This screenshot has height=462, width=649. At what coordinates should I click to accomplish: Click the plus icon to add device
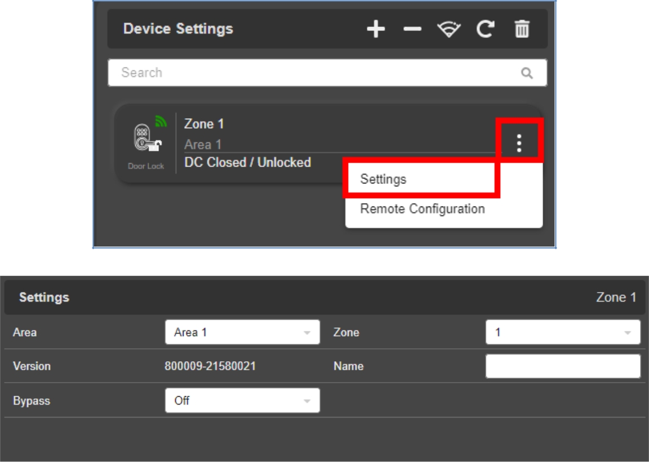[376, 29]
